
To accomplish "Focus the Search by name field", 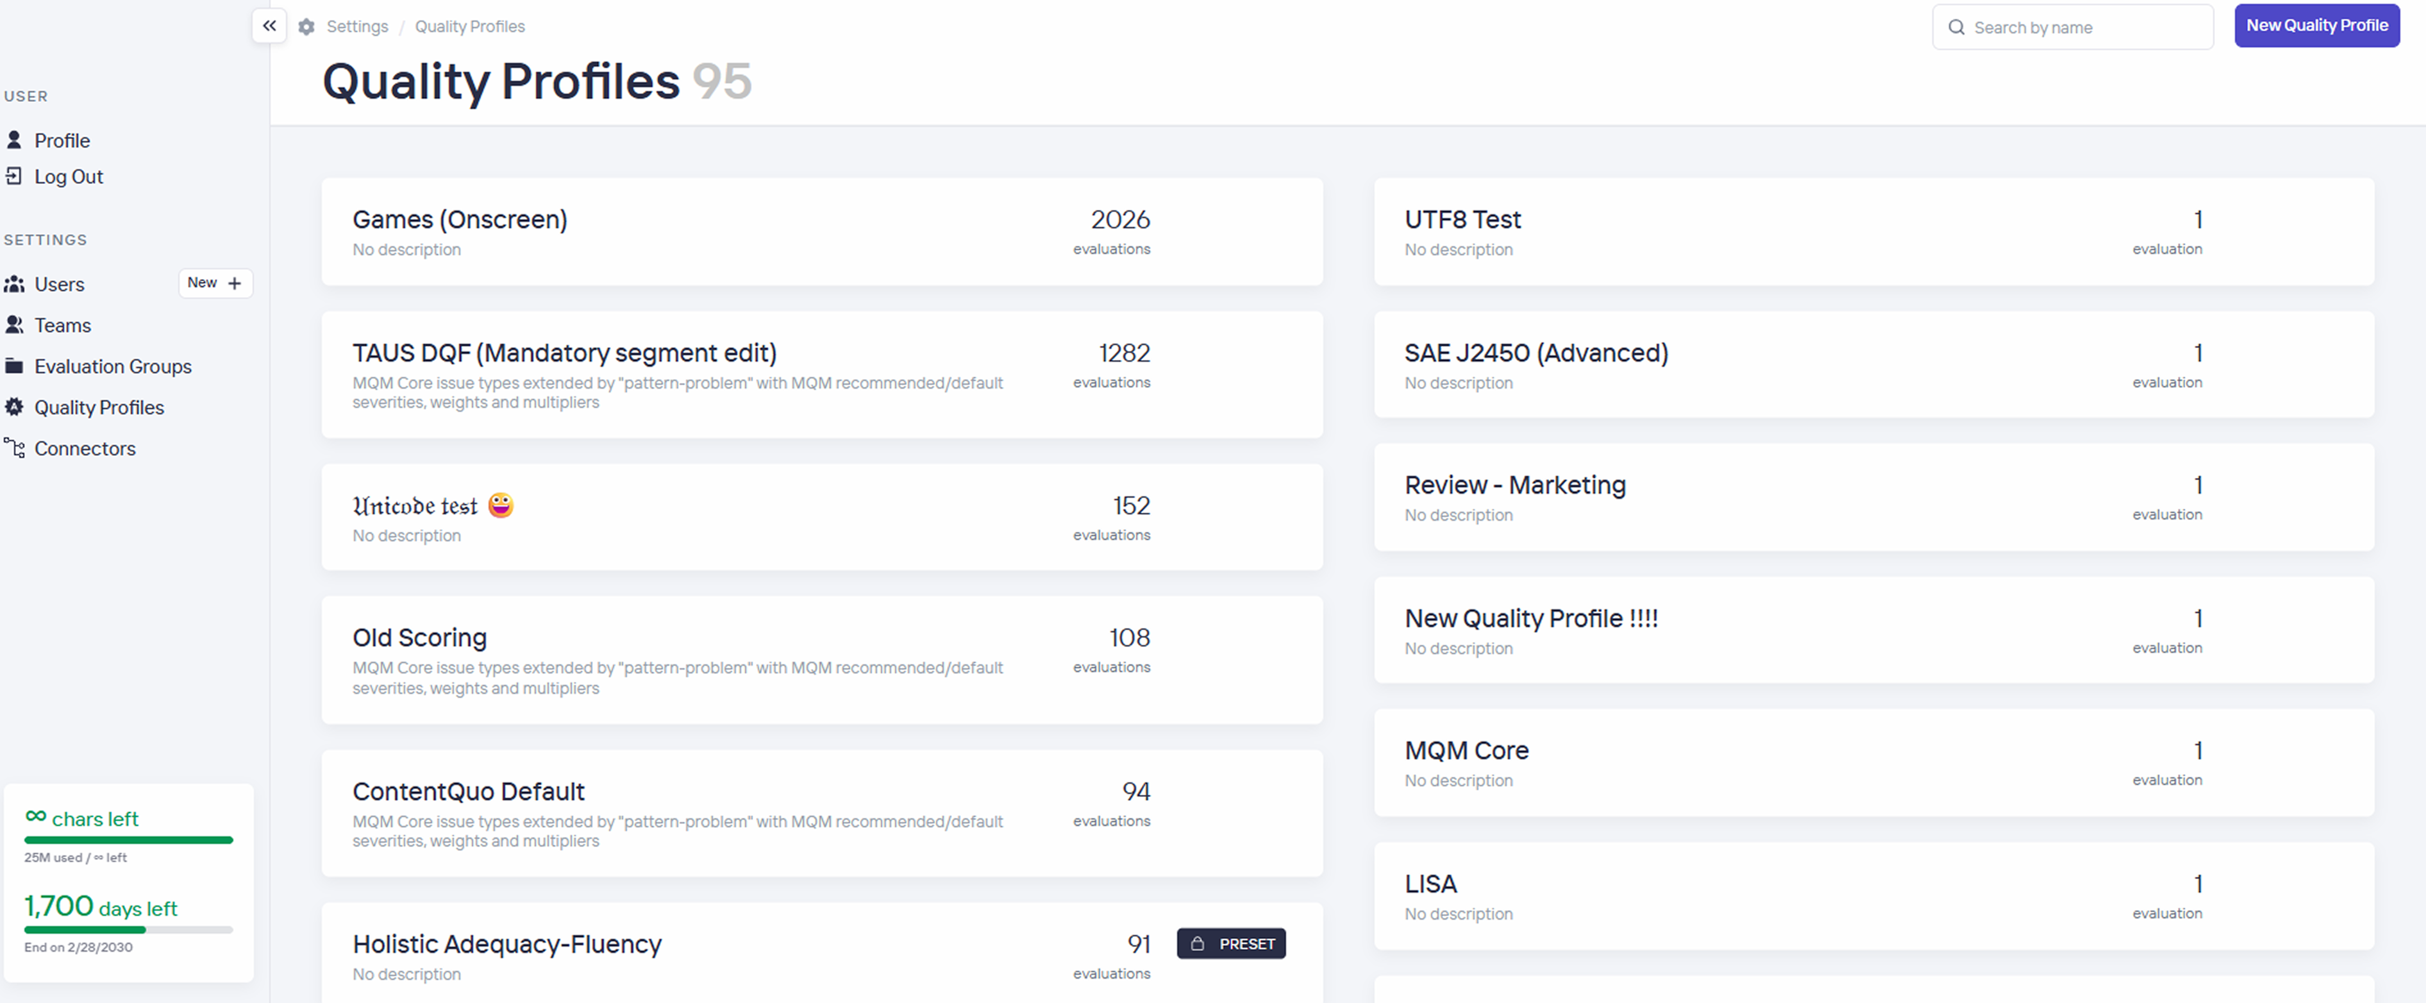I will tap(2086, 28).
